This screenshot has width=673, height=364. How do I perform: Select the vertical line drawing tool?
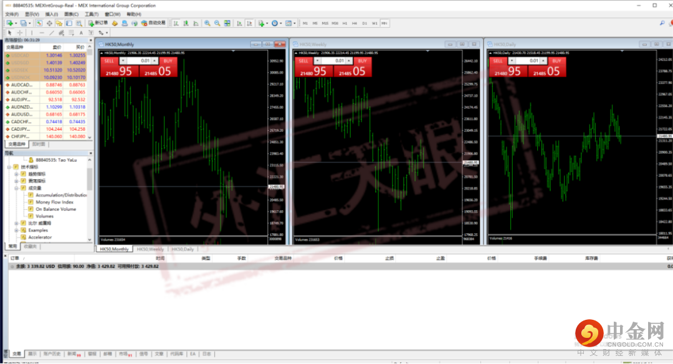pos(32,32)
